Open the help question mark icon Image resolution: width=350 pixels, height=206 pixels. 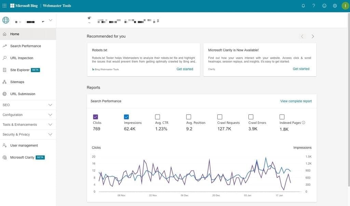pos(314,6)
